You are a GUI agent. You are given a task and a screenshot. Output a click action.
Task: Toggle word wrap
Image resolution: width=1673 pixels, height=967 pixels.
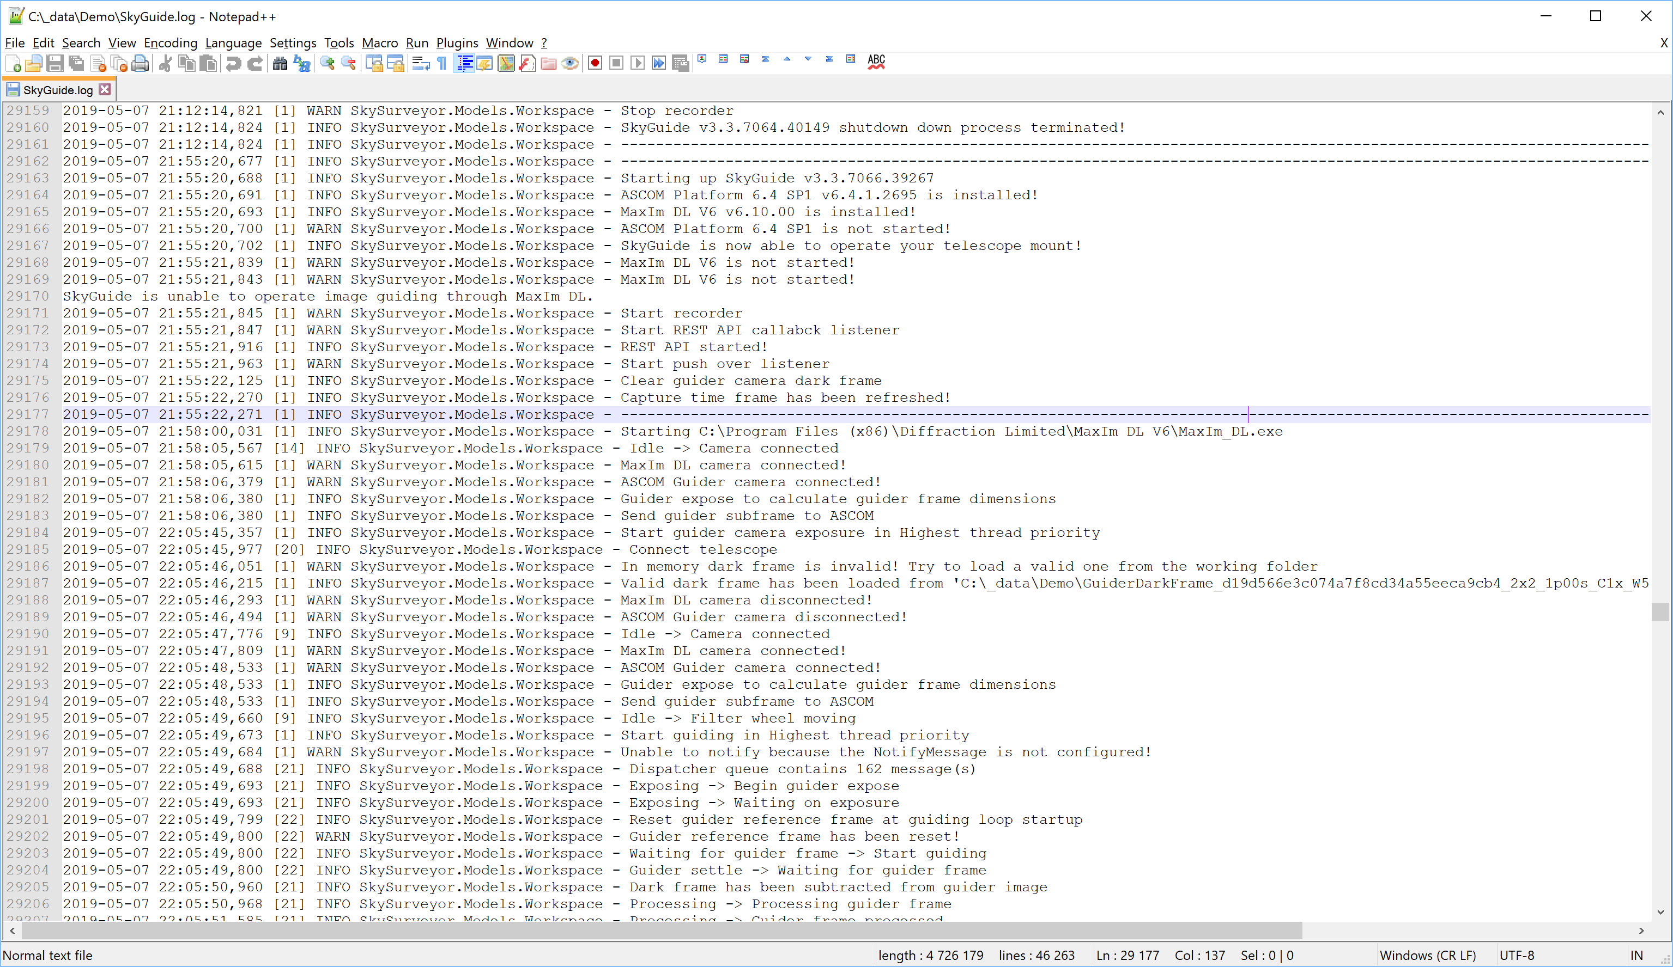pyautogui.click(x=421, y=64)
